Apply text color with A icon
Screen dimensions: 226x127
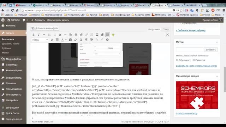pyautogui.click(x=63, y=40)
